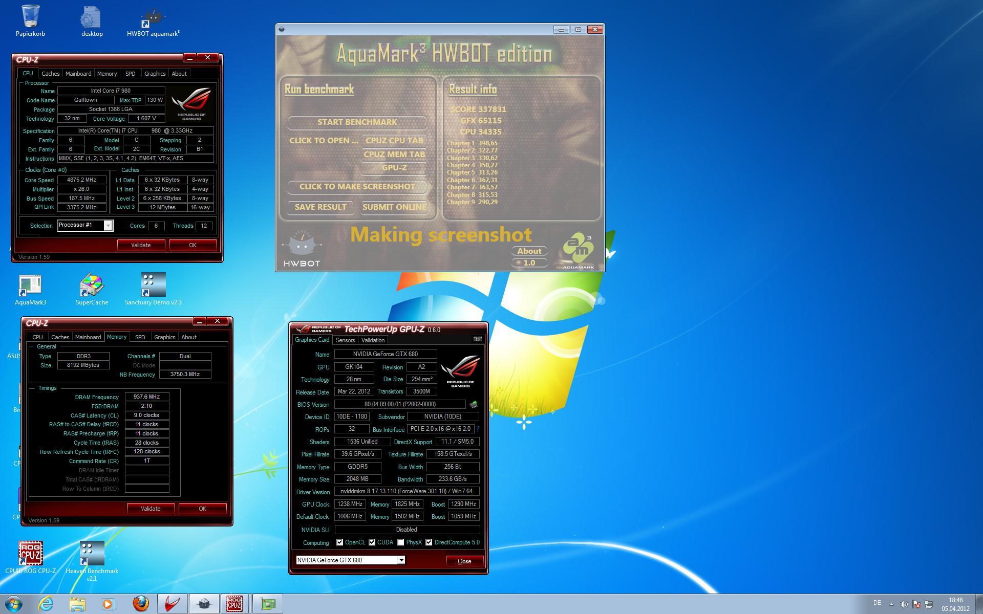Switch to the ROG CPU-Z taskbar button
The height and width of the screenshot is (614, 983).
(x=235, y=604)
